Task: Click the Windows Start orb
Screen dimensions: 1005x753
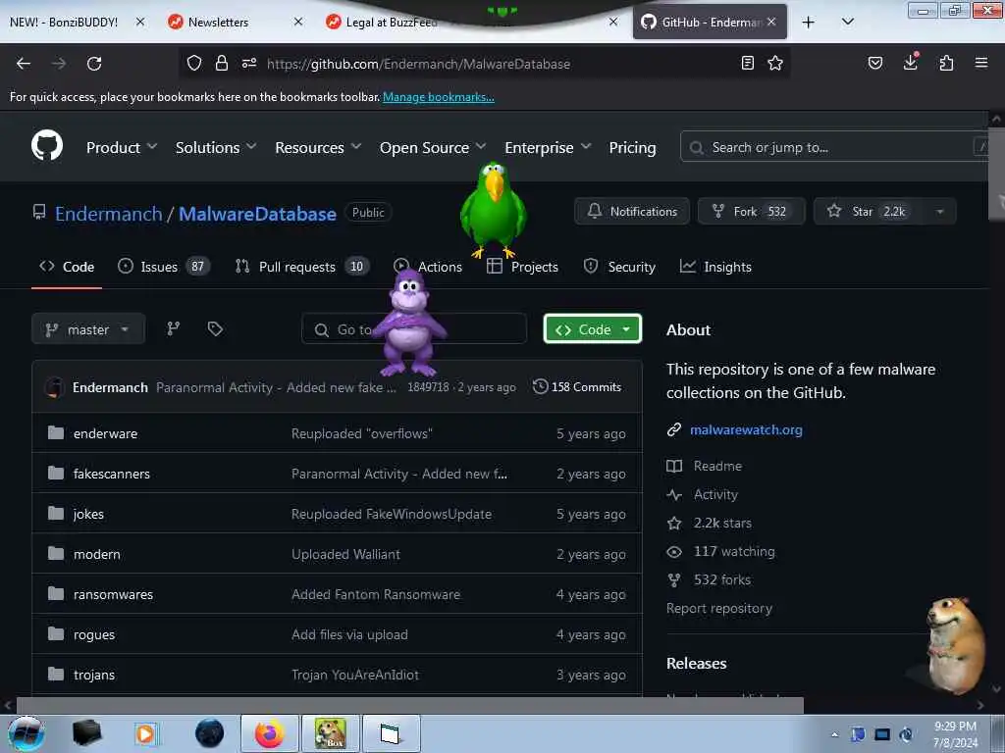Action: tap(26, 733)
